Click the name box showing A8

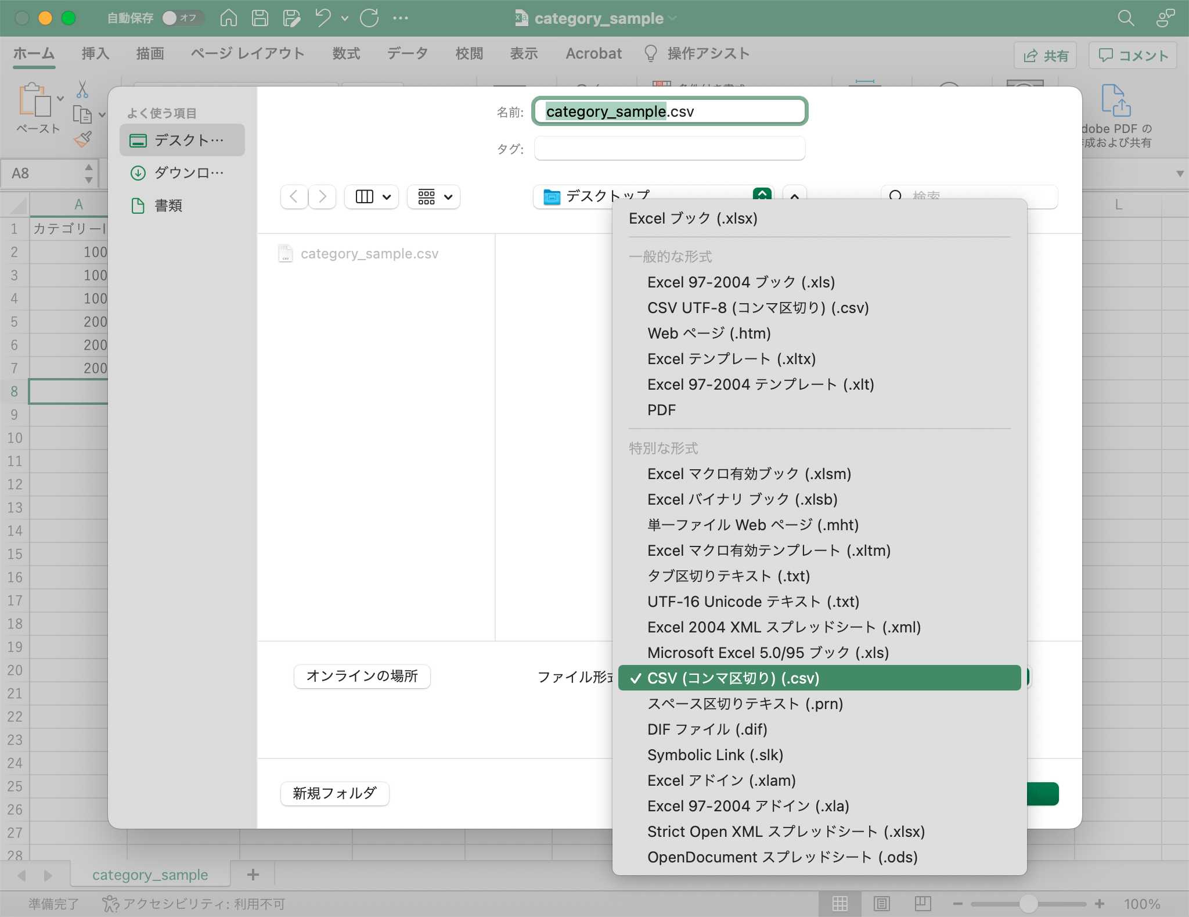point(49,173)
